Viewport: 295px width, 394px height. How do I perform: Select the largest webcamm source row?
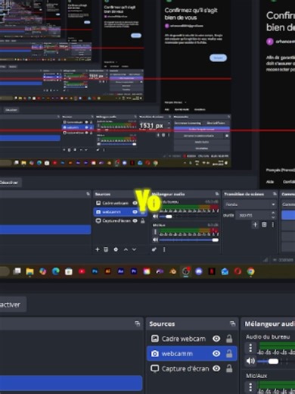[x=191, y=354]
